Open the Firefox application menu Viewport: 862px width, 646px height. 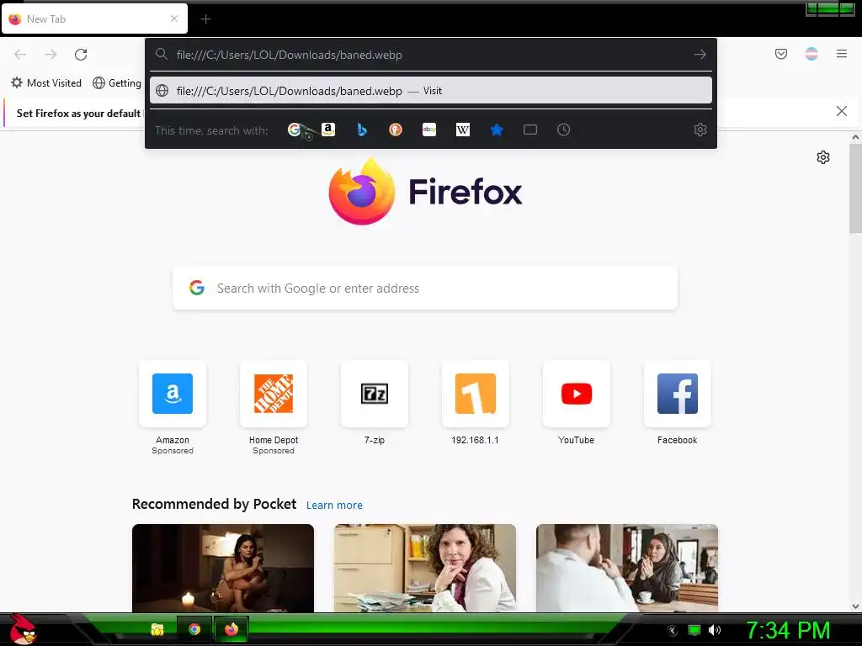[842, 54]
